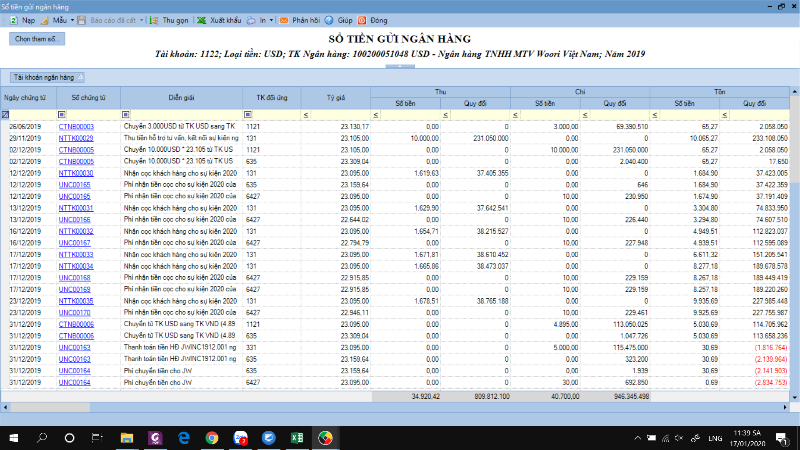This screenshot has width=800, height=450.
Task: Click the In printer icon
Action: 251,20
